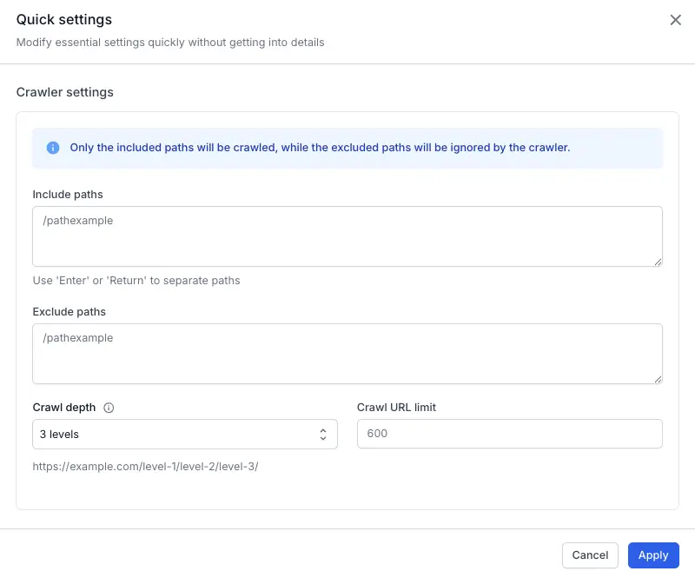Click inside the Exclude paths text area
This screenshot has height=578, width=695.
347,352
